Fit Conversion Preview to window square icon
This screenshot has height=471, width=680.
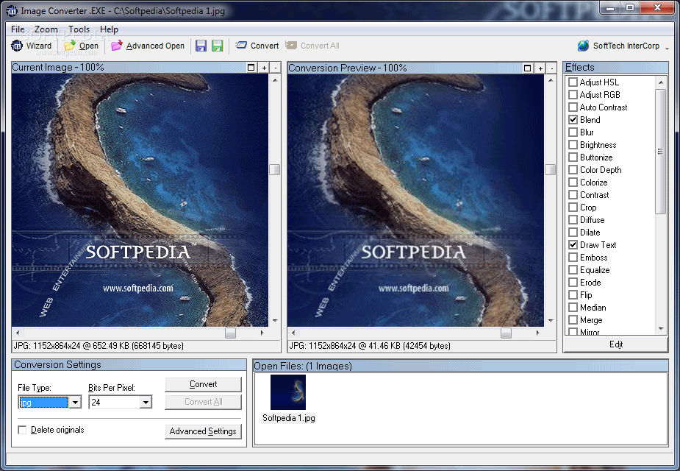tap(527, 68)
